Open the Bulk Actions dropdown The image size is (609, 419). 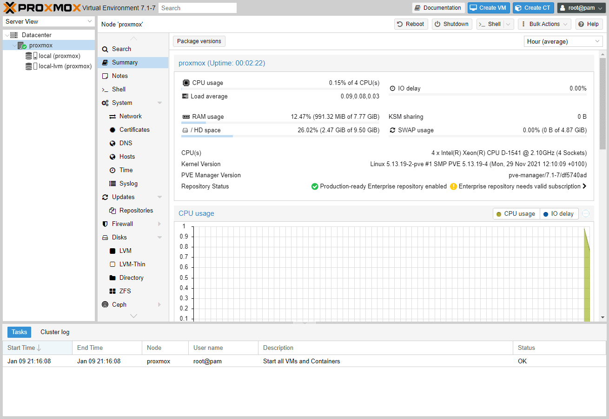[544, 24]
